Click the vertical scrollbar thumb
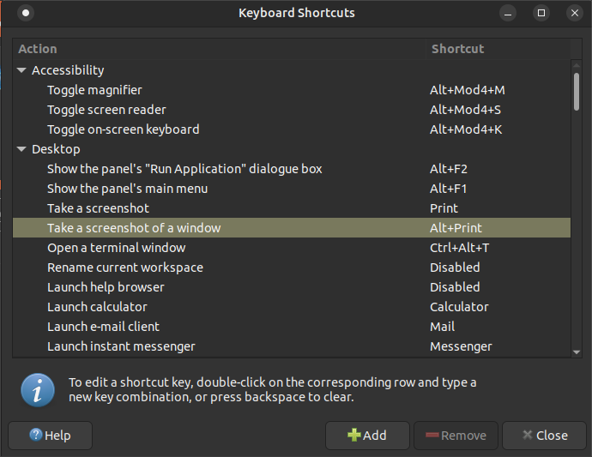The height and width of the screenshot is (457, 592). point(577,92)
